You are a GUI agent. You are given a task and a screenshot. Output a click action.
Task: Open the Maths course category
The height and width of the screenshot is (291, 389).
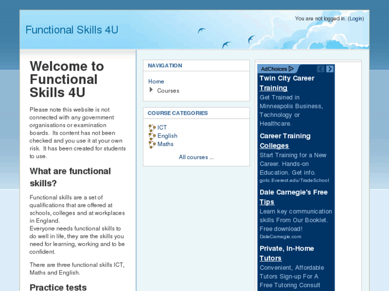point(165,144)
